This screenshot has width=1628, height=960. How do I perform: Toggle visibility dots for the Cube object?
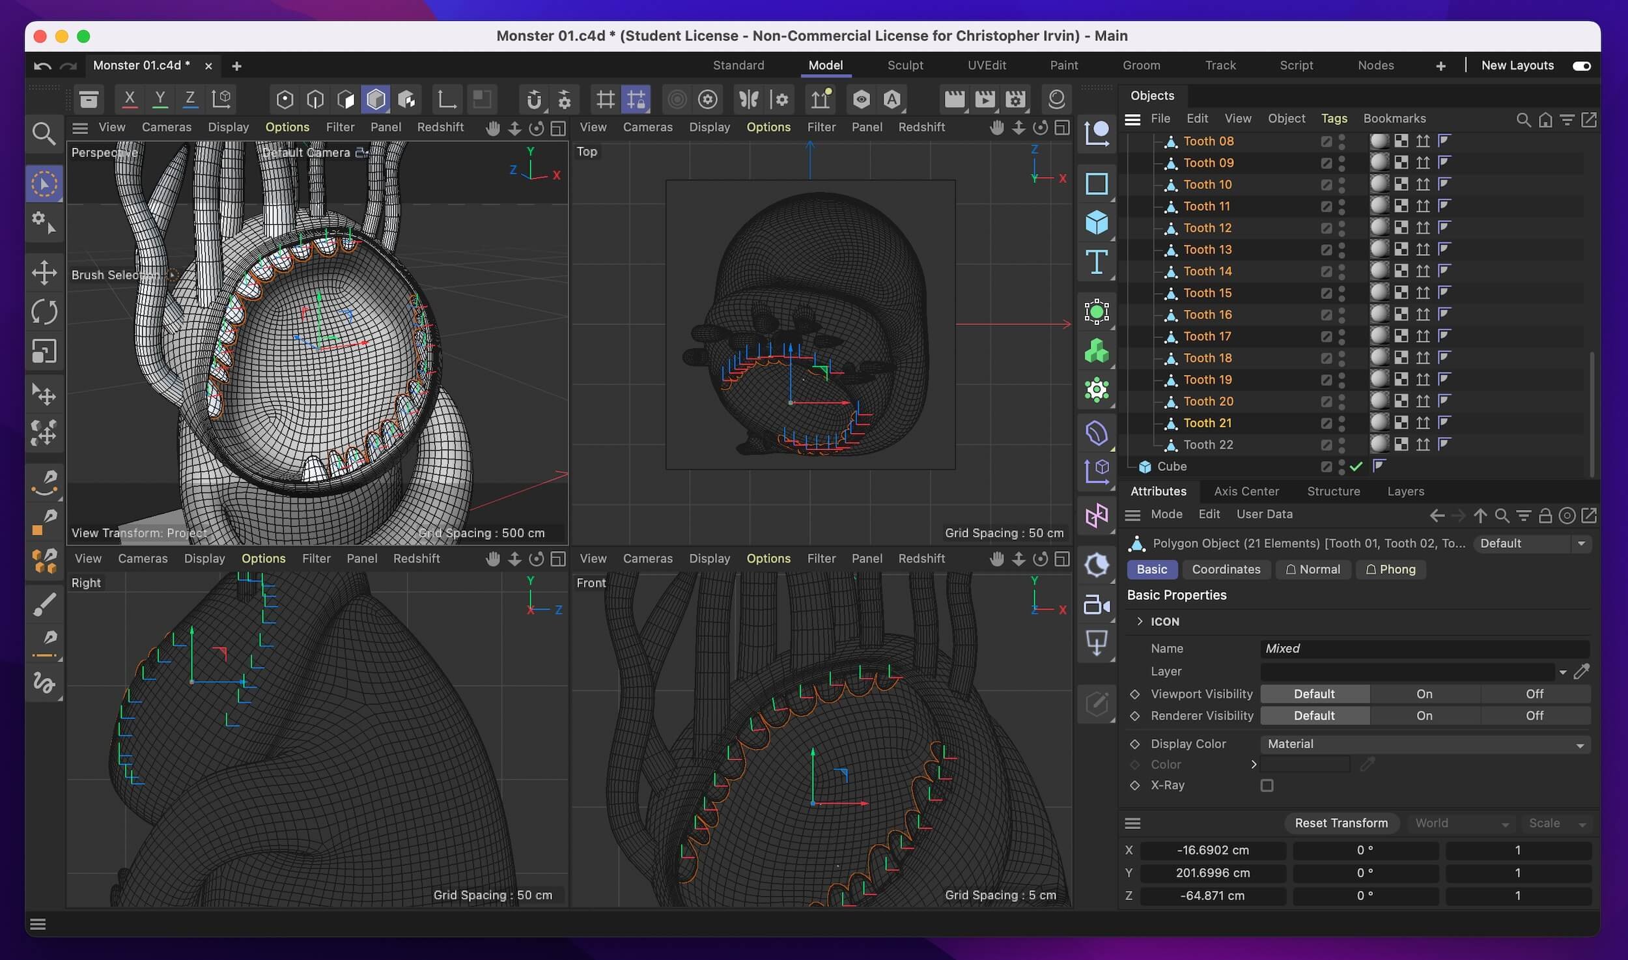[1341, 466]
